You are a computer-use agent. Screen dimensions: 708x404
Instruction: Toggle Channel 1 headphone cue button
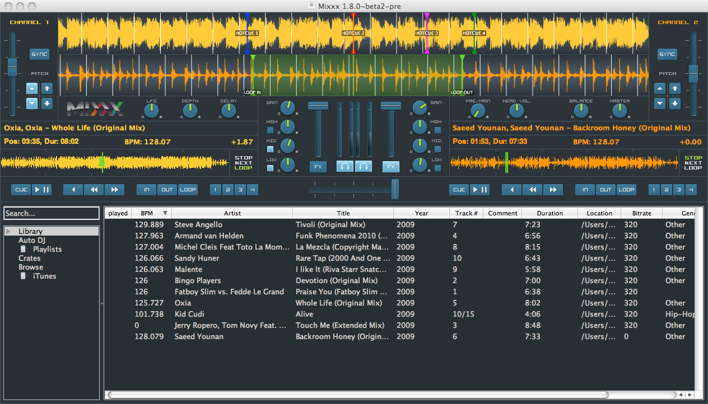[344, 166]
